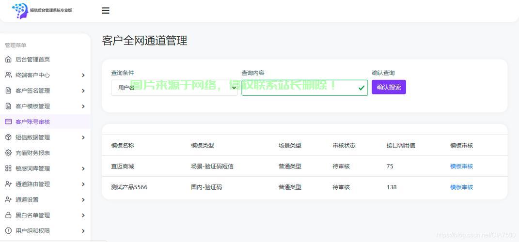
Task: Click the document icon beside 客户签名管理
Action: pyautogui.click(x=8, y=91)
